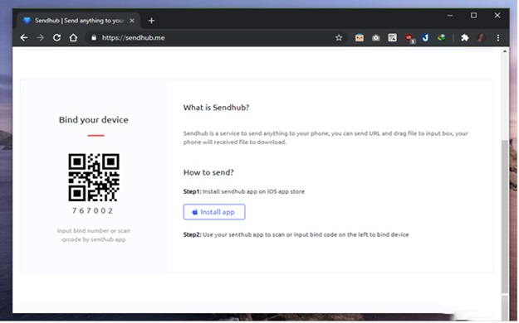Open the red badge extension
This screenshot has width=519, height=323.
pyautogui.click(x=409, y=38)
